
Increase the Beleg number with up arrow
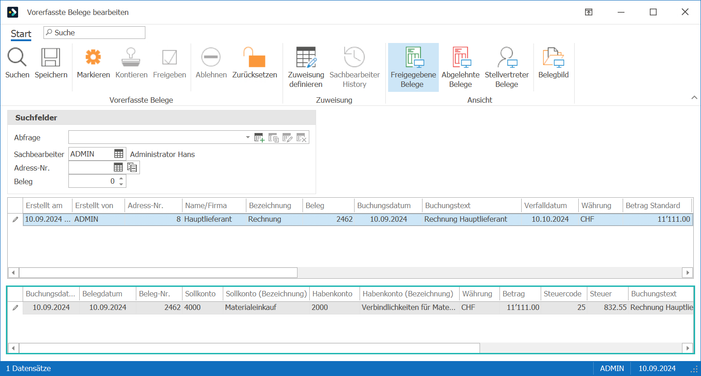point(121,178)
